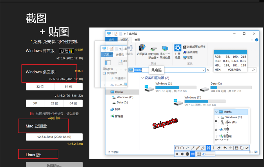The image size is (264, 167).
Task: Expand Windows (C:) in the pasted tree snippet
Action: point(218,117)
